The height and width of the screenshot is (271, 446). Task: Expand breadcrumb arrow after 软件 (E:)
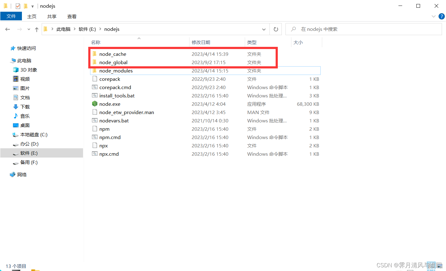pyautogui.click(x=100, y=29)
